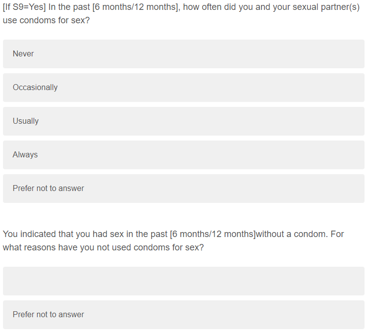Viewport: 369px width, 336px height.
Task: Select the "Never" answer option
Action: [183, 54]
